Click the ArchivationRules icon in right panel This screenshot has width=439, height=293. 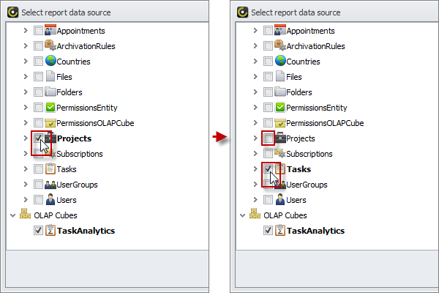279,46
